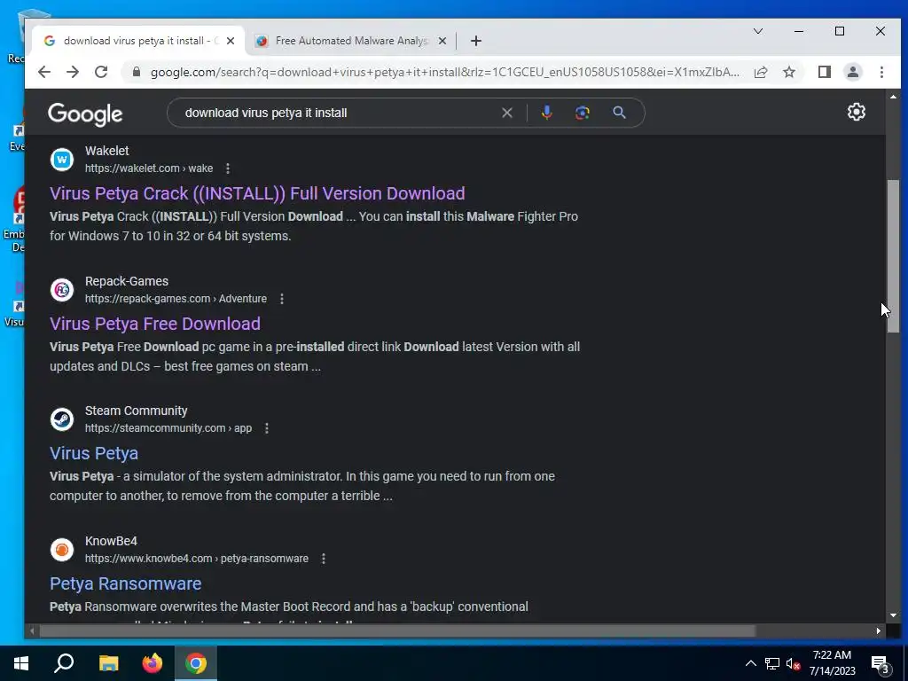Click the knowbe4.com URL breadcrumb
The height and width of the screenshot is (681, 908).
pos(197,559)
